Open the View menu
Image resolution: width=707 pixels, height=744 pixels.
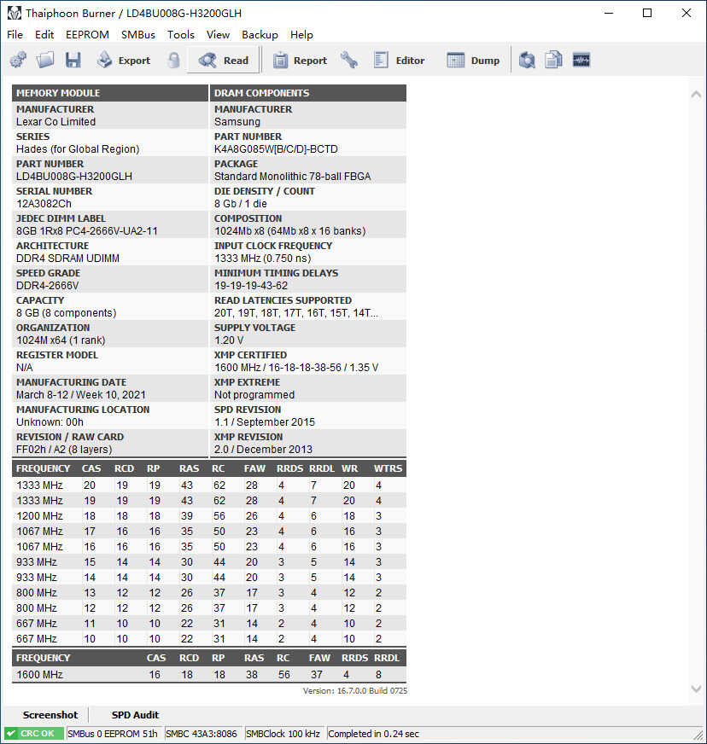(x=218, y=35)
